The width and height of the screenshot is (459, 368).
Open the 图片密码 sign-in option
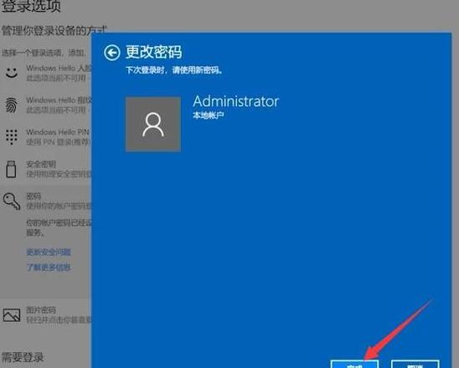[x=46, y=315]
